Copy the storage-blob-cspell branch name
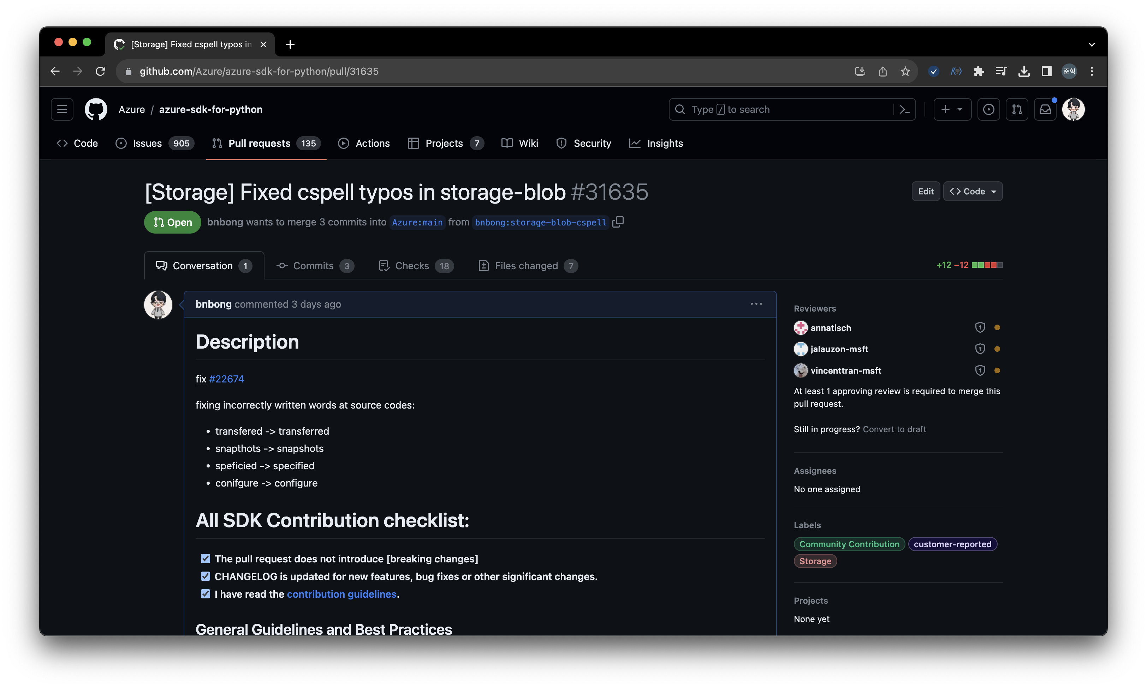This screenshot has height=688, width=1147. click(618, 222)
